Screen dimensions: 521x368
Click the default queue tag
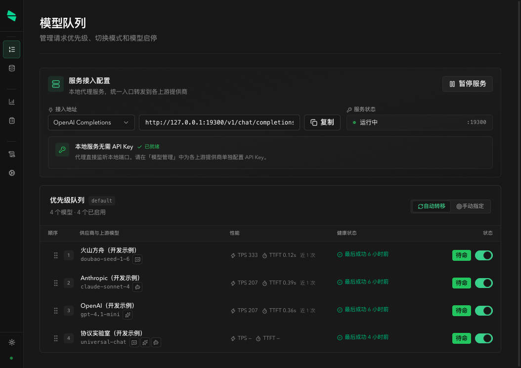[102, 201]
